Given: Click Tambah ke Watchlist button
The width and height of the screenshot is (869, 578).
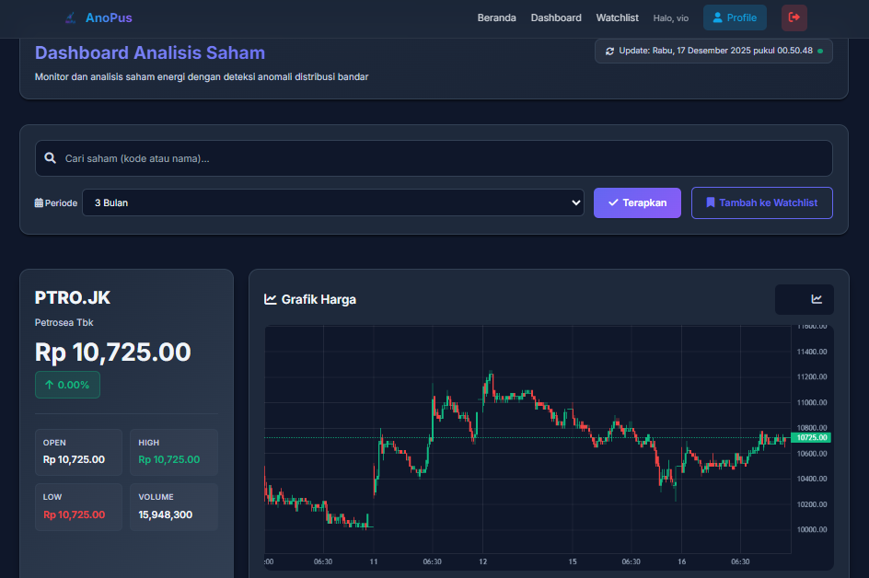Looking at the screenshot, I should [x=761, y=202].
